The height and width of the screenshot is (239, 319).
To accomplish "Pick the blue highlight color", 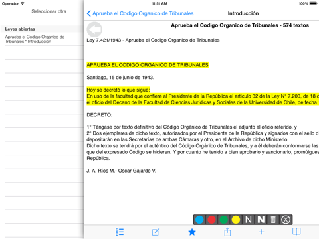I will pos(199,220).
